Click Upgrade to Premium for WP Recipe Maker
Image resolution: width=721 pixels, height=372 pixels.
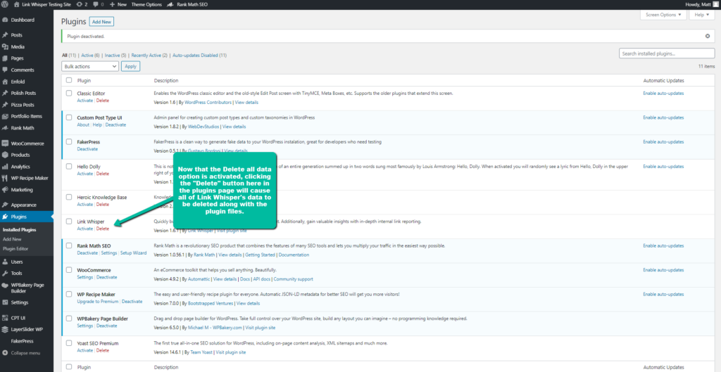point(98,301)
